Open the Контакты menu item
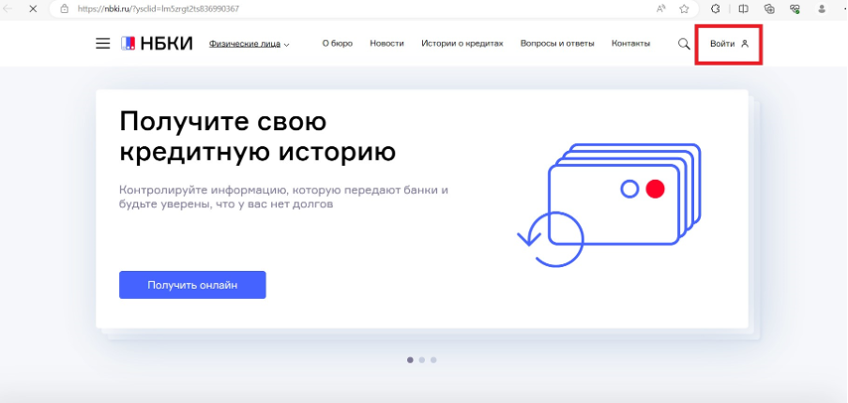This screenshot has height=403, width=848. tap(630, 44)
